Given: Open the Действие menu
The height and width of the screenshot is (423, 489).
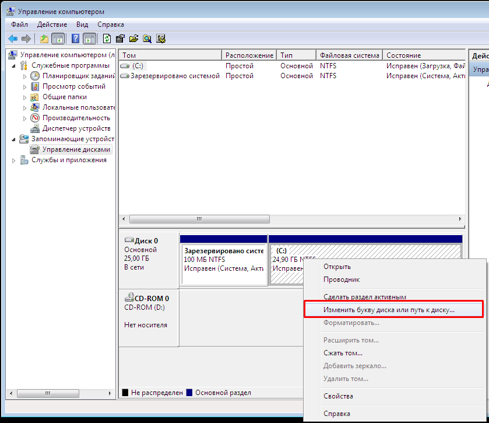Looking at the screenshot, I should point(52,25).
